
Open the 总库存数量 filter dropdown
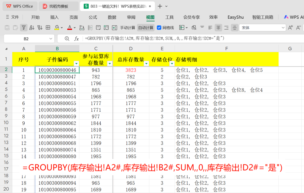tap(146, 63)
